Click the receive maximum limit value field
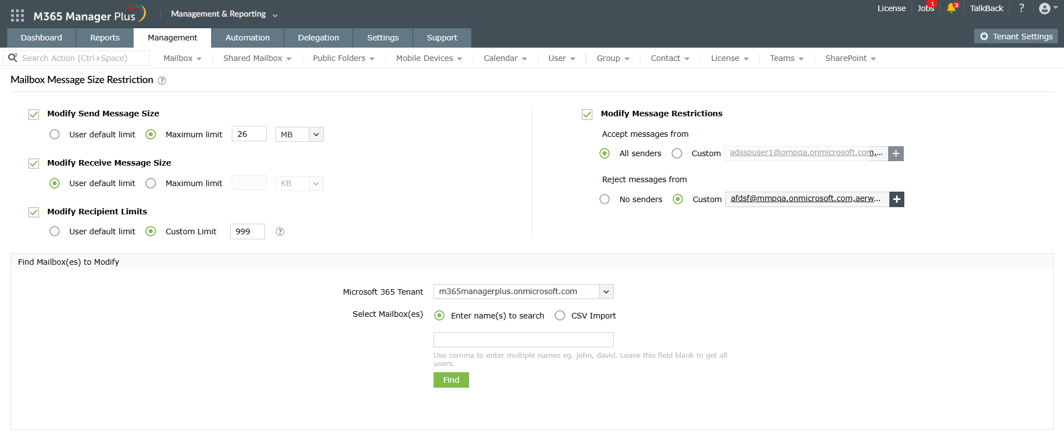 pos(249,183)
